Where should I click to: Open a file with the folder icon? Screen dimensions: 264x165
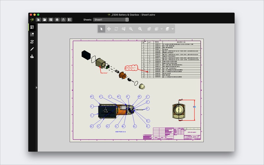pyautogui.click(x=45, y=20)
